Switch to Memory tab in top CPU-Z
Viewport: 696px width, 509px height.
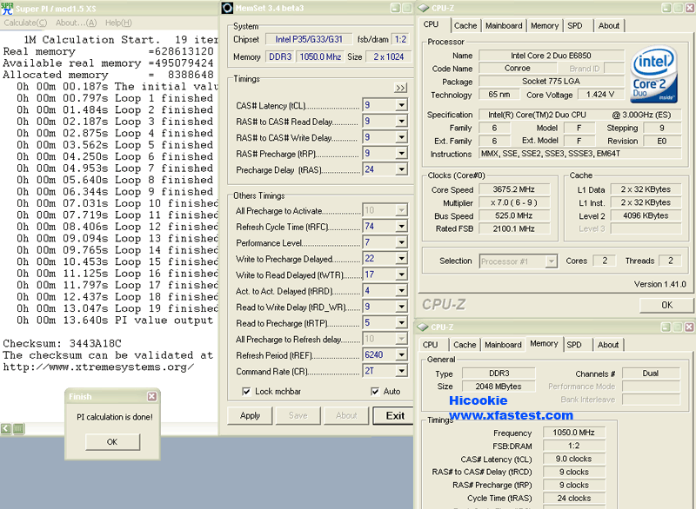[545, 26]
